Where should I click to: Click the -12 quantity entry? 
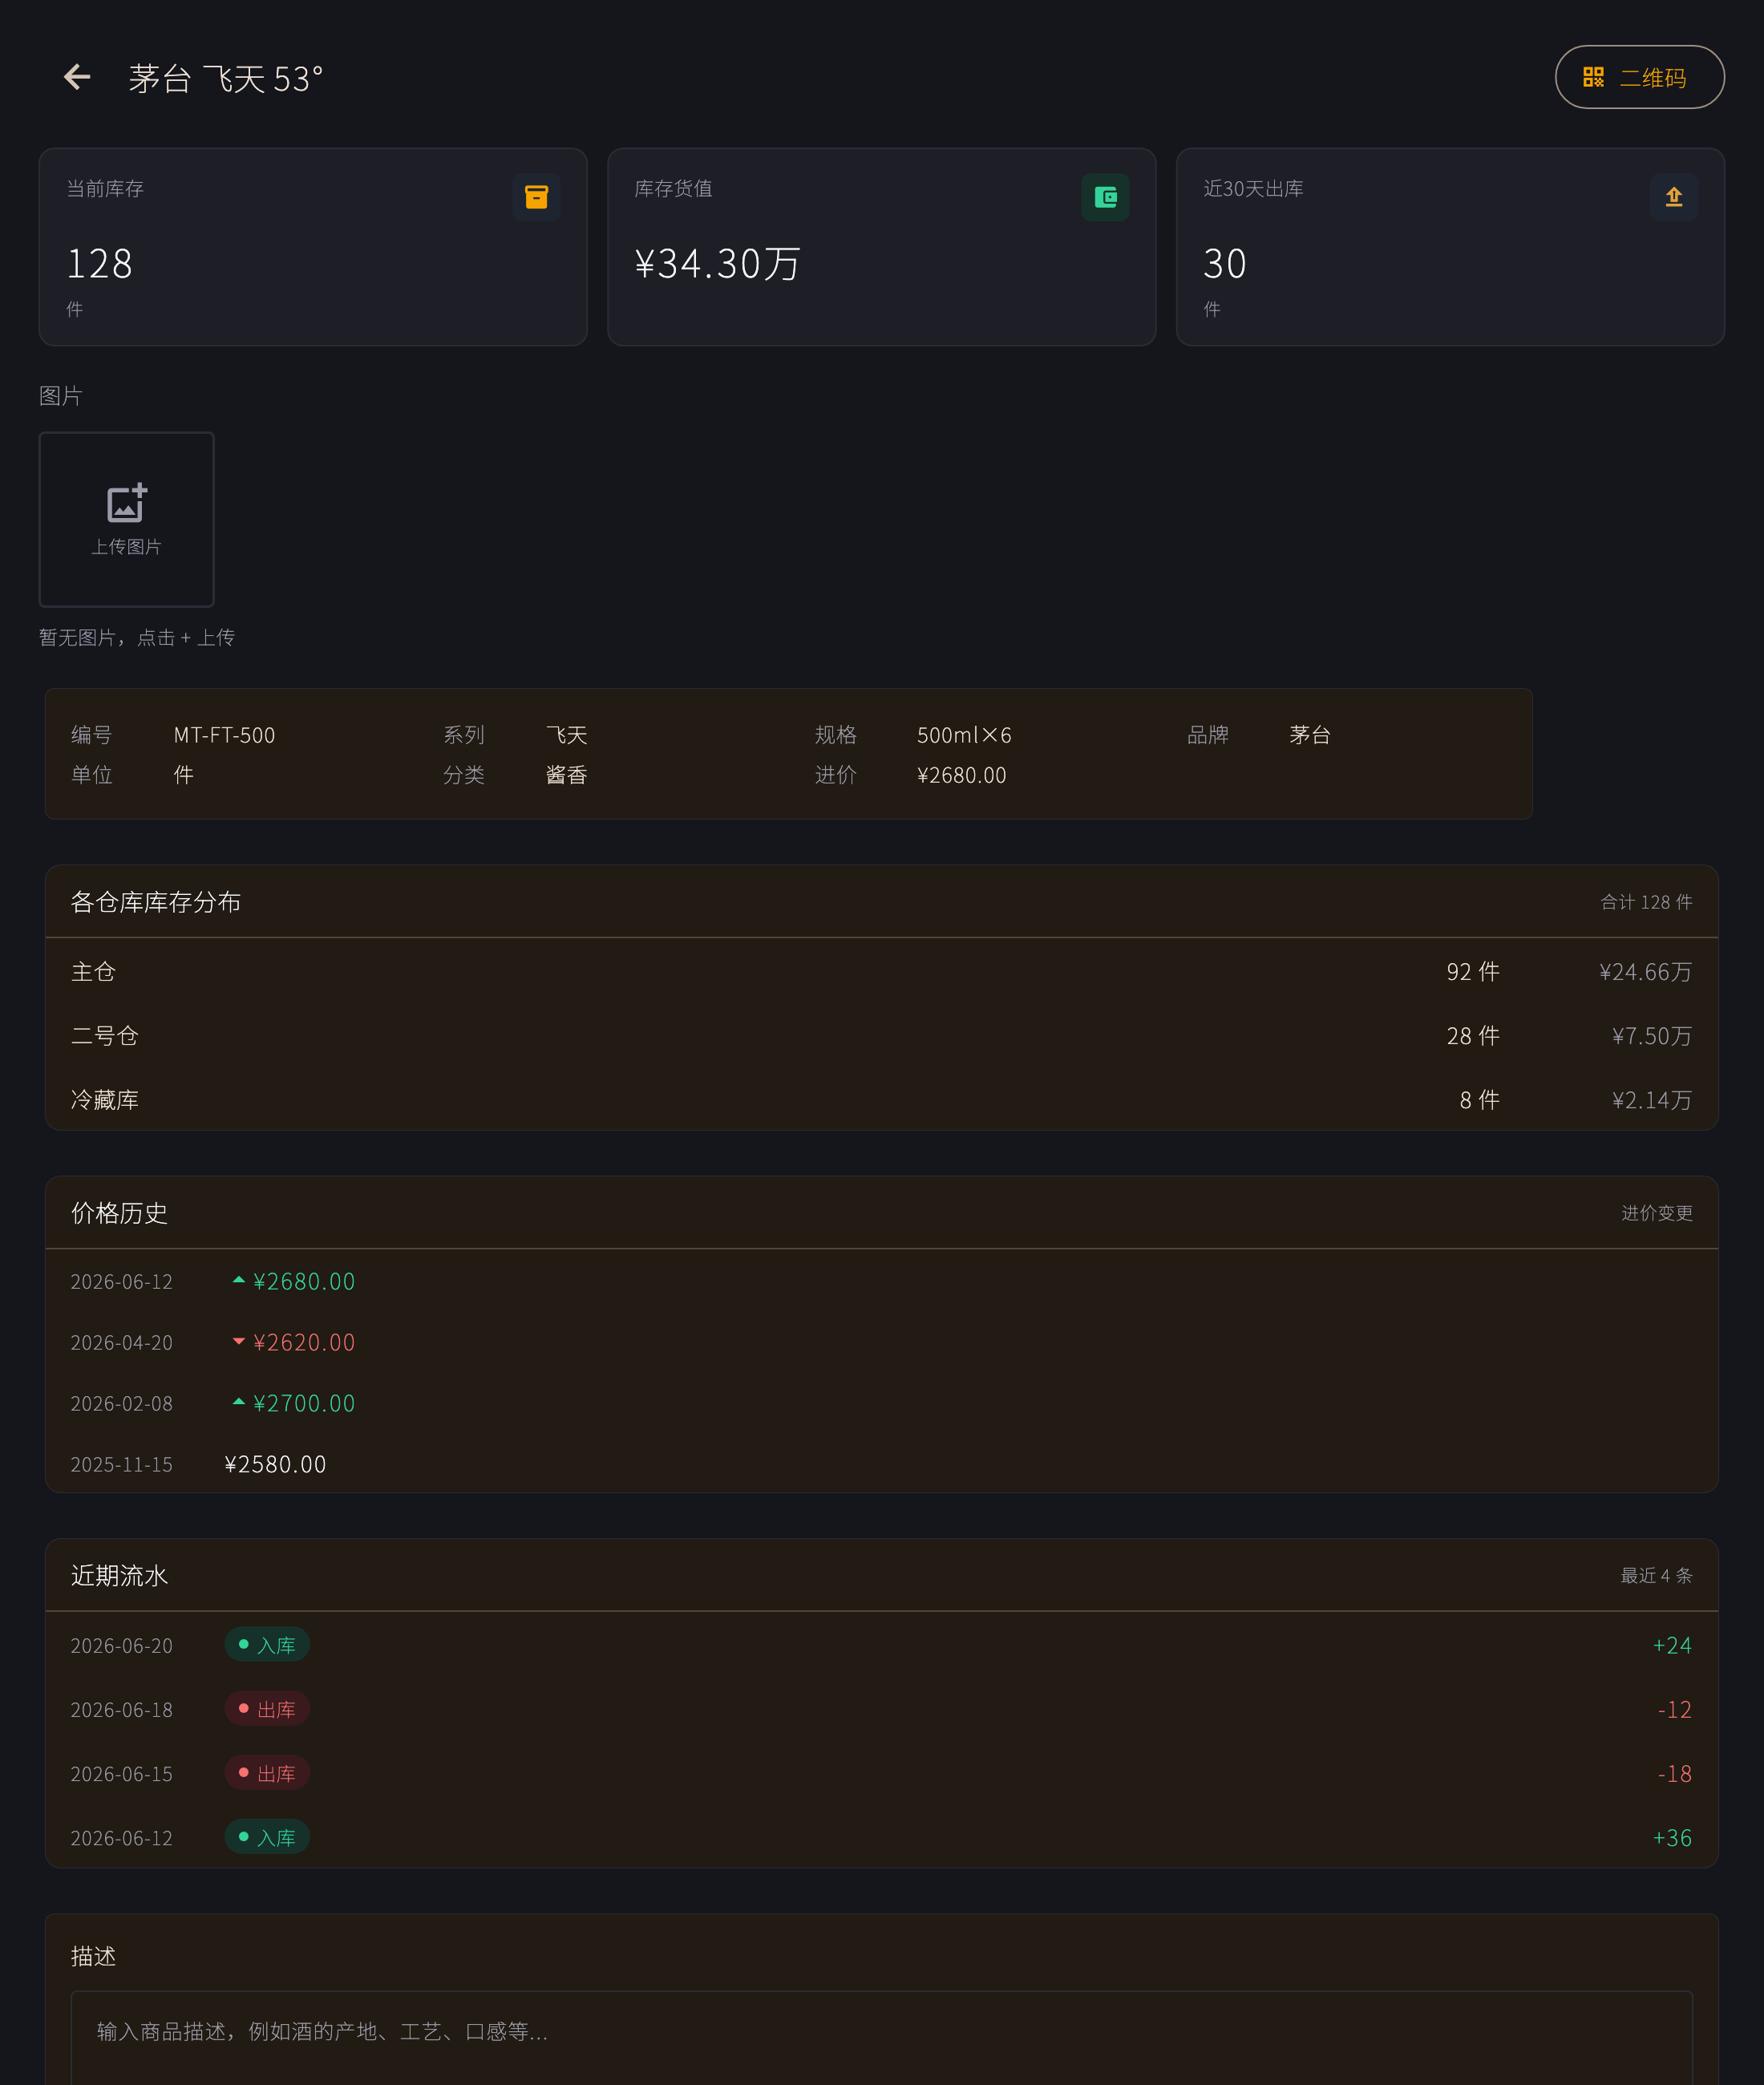click(x=1674, y=1709)
